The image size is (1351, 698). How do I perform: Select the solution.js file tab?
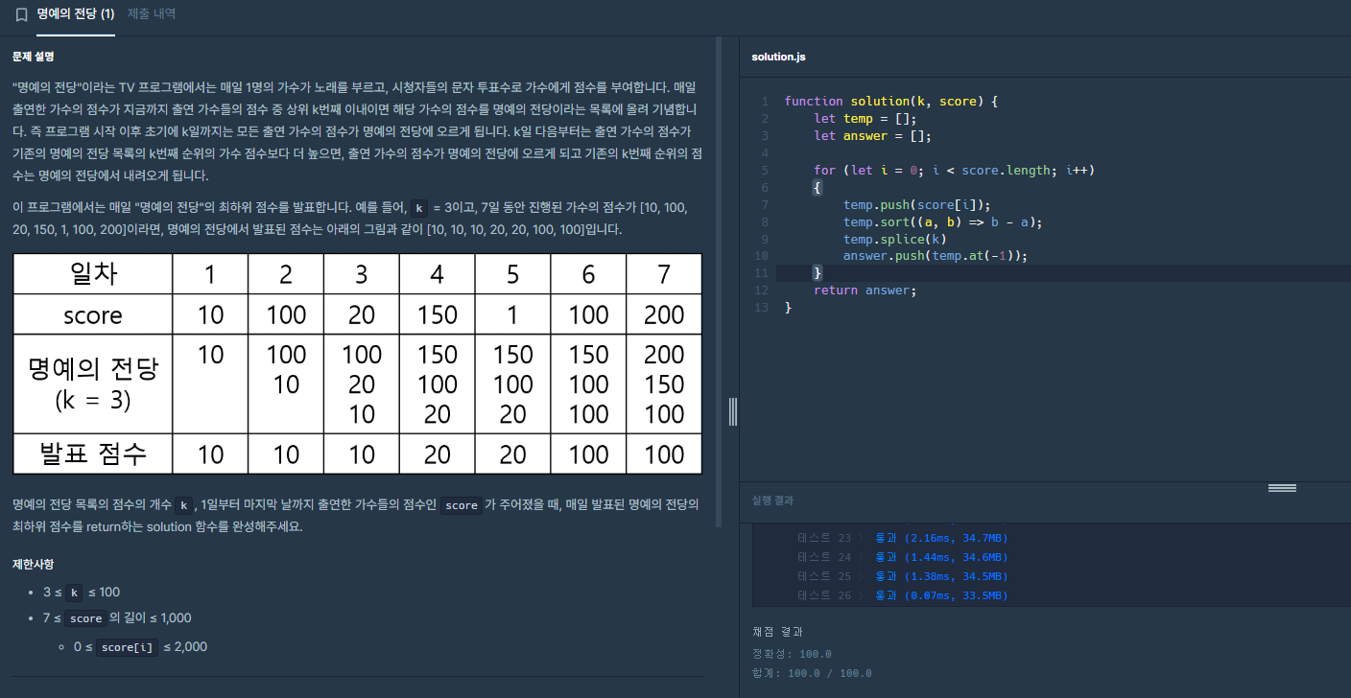(778, 58)
